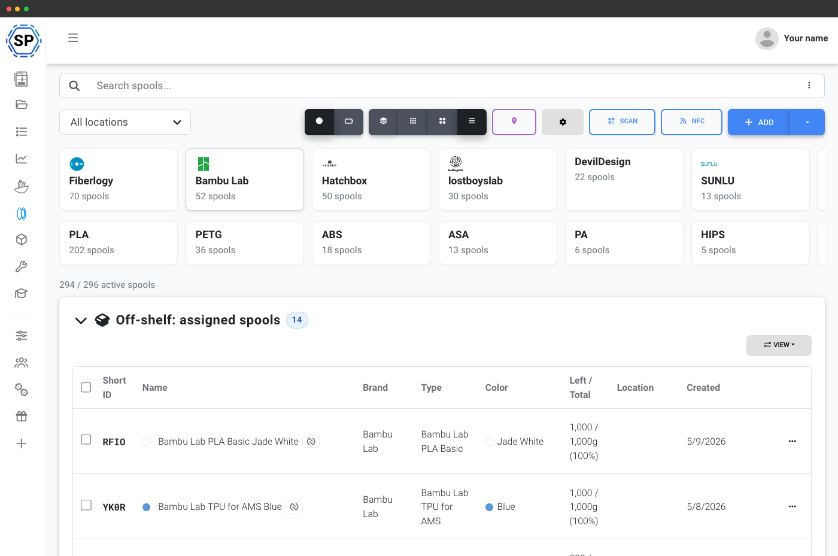
Task: Click the search magnifier icon
Action: pos(74,86)
